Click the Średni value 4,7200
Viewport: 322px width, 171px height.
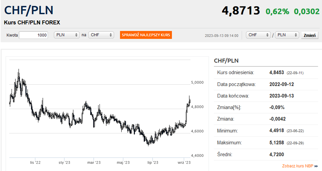[276, 154]
